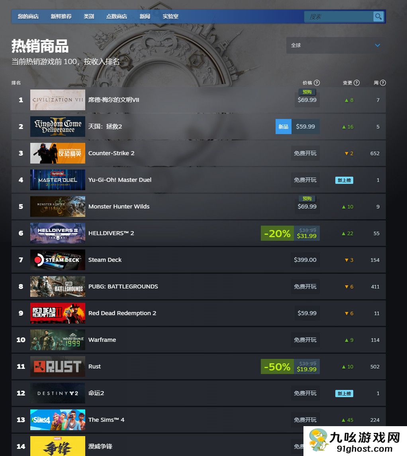Click the help icon next to 变更

coord(357,83)
